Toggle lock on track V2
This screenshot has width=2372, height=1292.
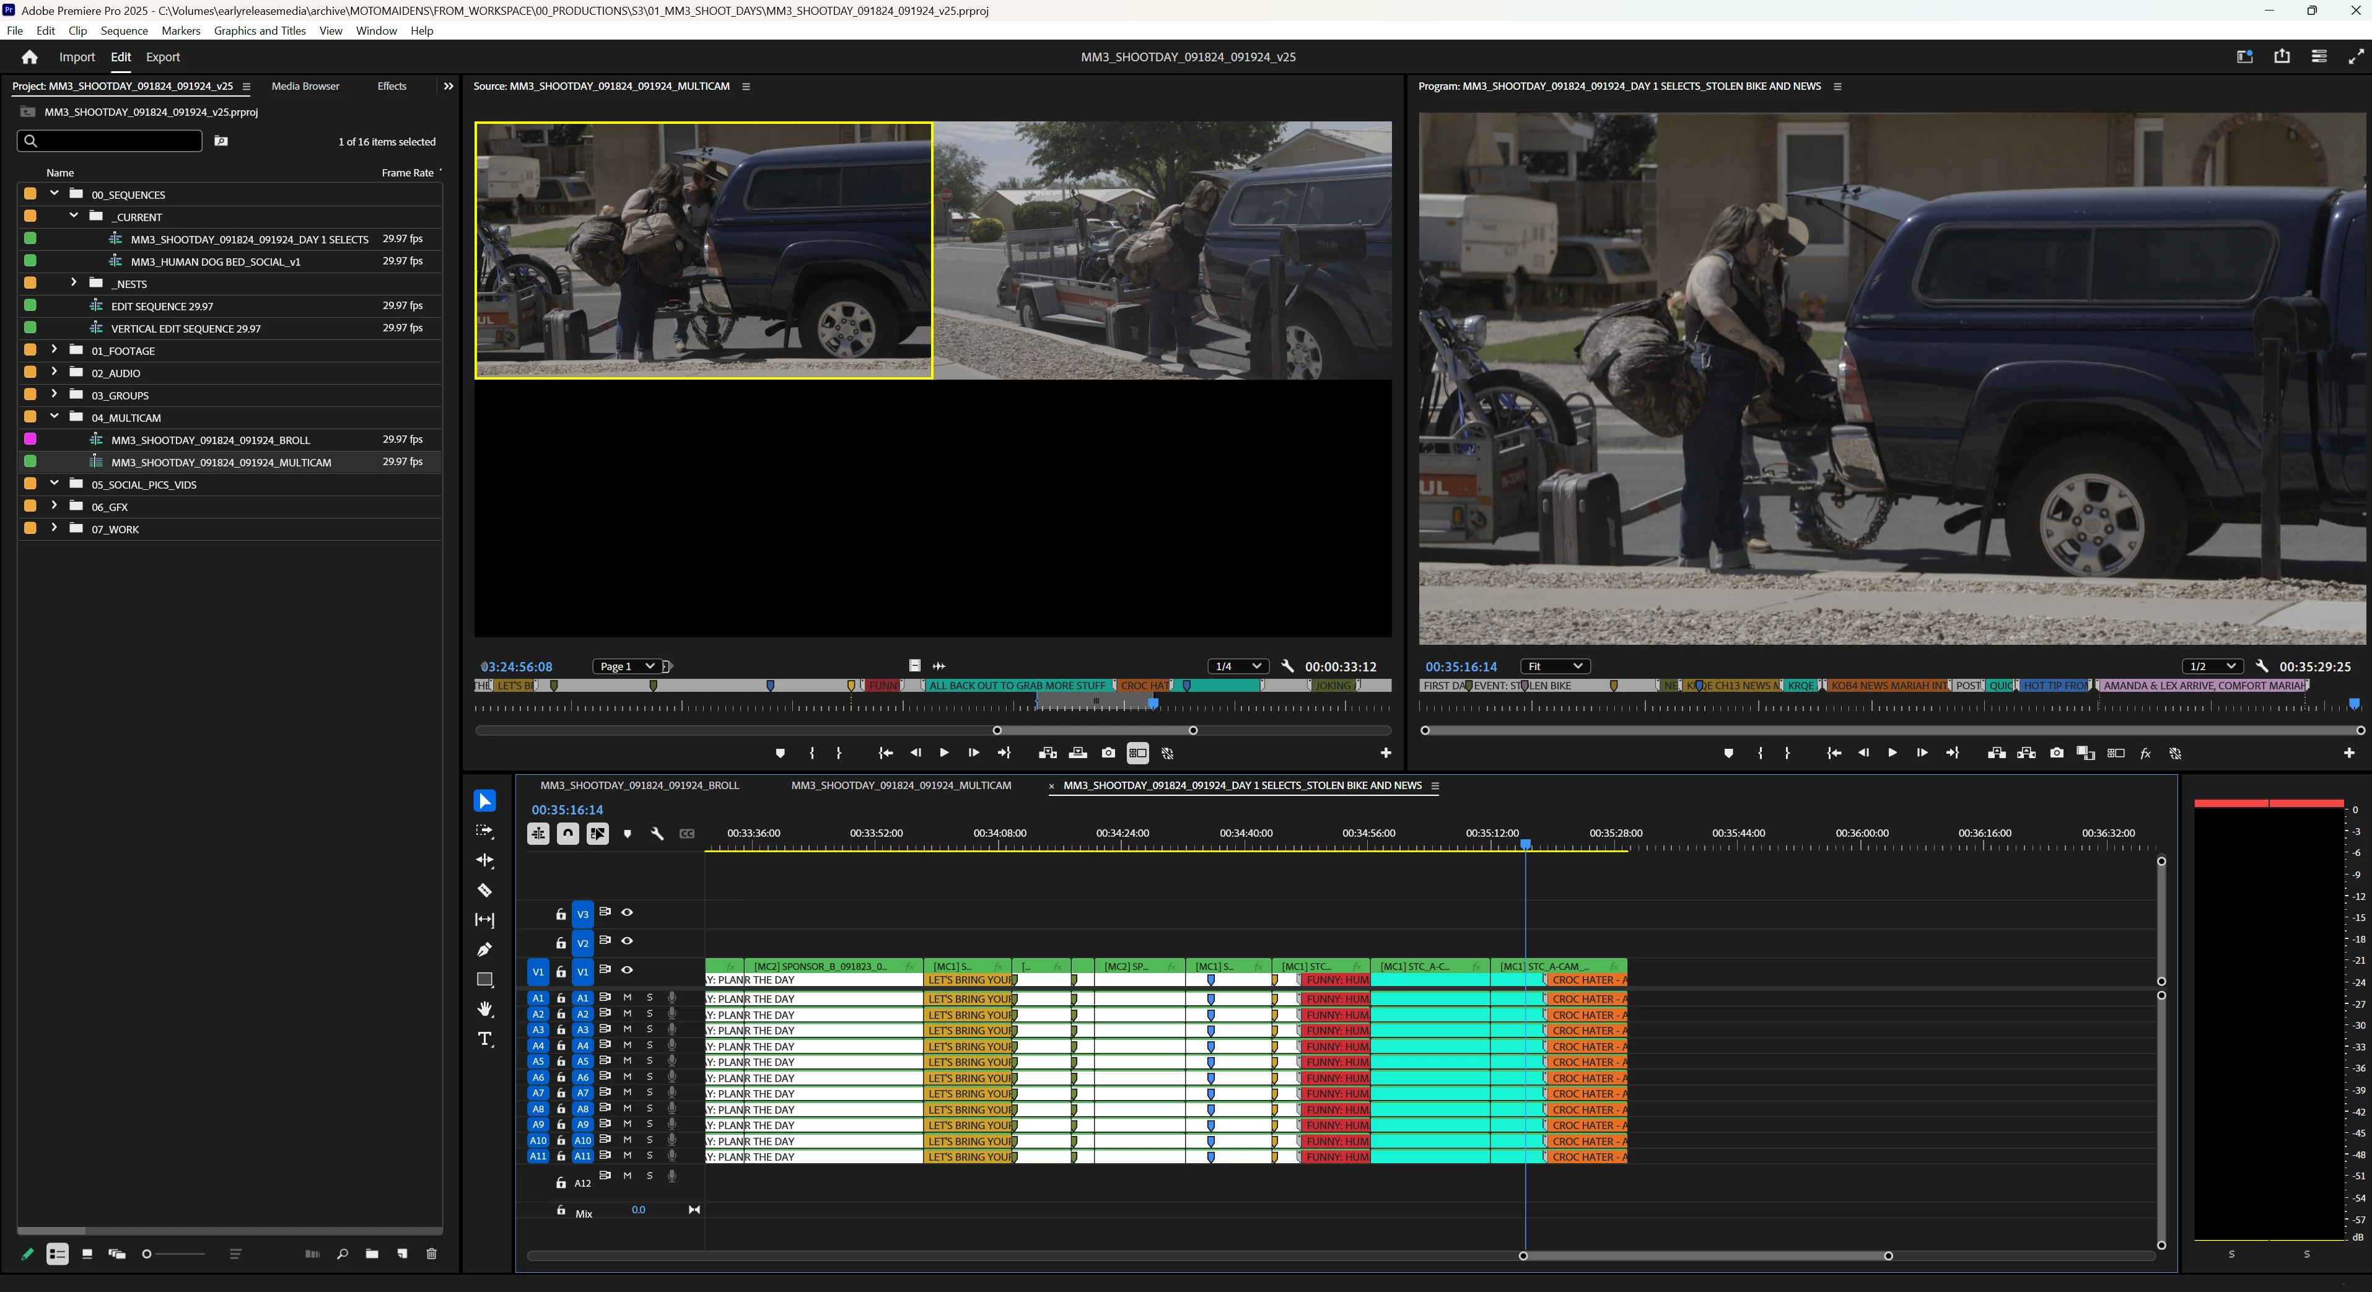coord(561,943)
